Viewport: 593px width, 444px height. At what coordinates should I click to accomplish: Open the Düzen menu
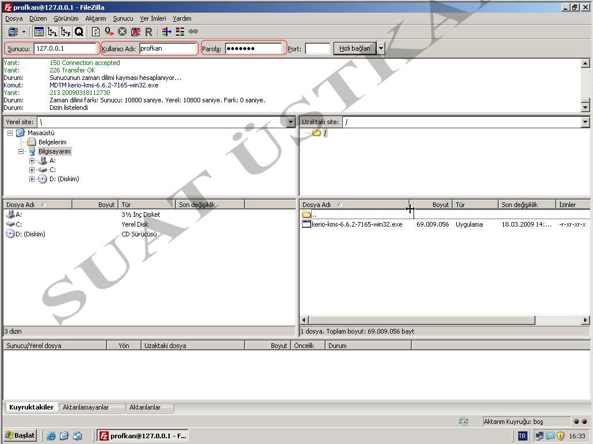38,18
